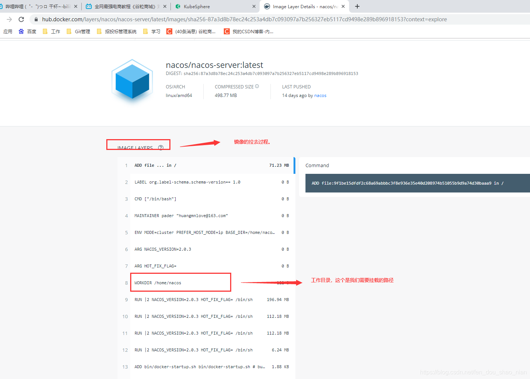This screenshot has width=530, height=379.
Task: Close the 谷粒商城 tutorial tab
Action: (x=165, y=6)
